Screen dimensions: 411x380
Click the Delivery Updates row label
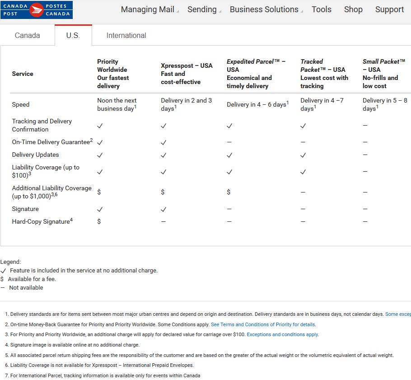[35, 155]
